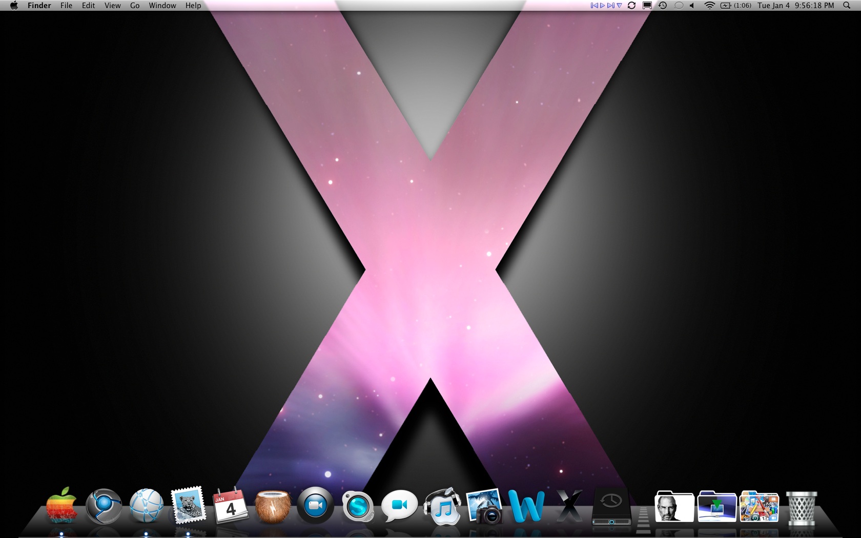Skip to next track in menu bar
This screenshot has width=861, height=538.
pos(610,6)
